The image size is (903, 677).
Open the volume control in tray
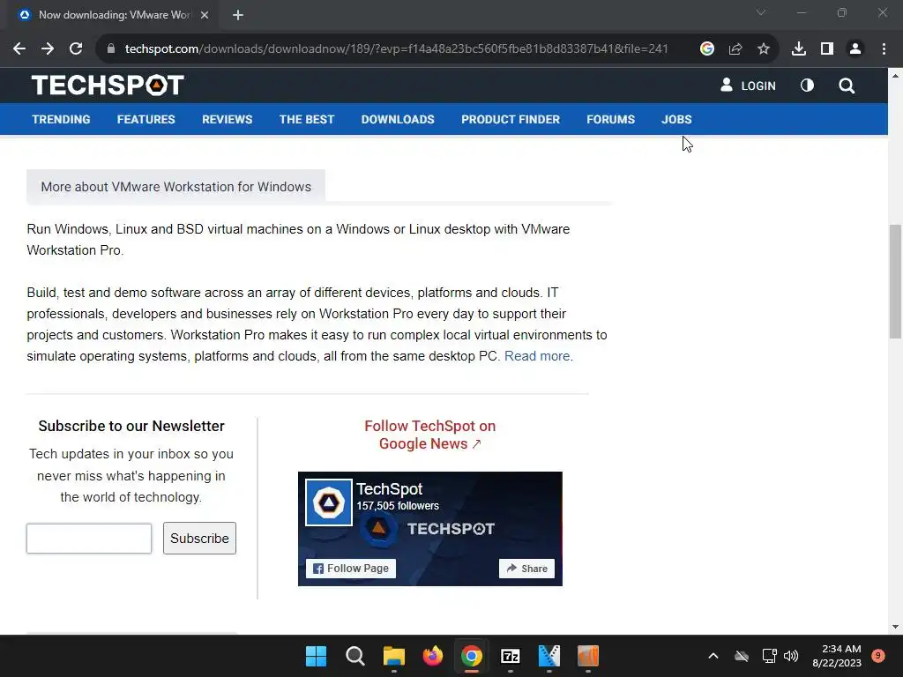pyautogui.click(x=791, y=656)
